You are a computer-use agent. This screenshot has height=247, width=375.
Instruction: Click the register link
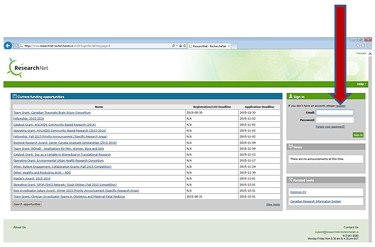tap(340, 105)
